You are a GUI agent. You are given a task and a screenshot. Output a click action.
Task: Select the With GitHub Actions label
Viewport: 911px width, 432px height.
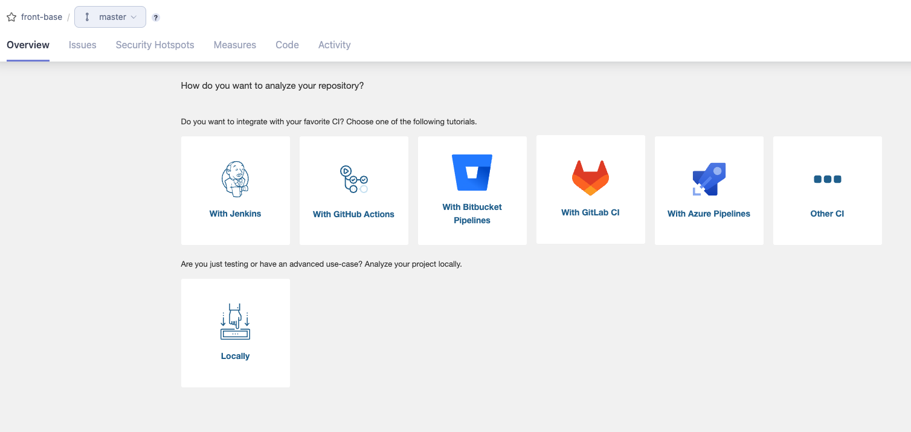353,214
